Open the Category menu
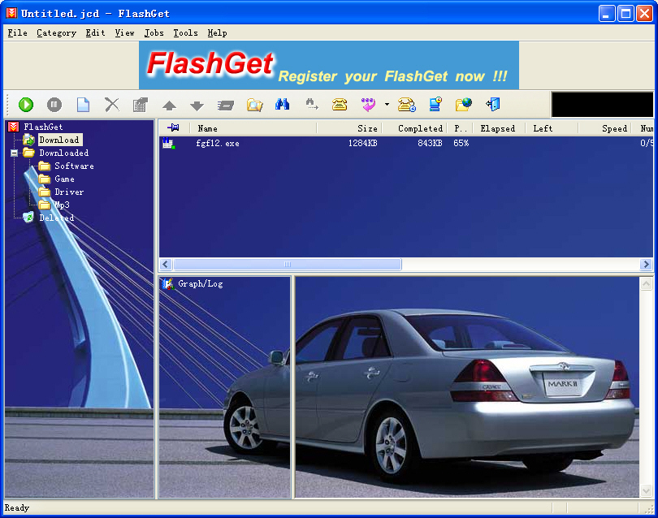This screenshot has width=658, height=518. coord(56,32)
